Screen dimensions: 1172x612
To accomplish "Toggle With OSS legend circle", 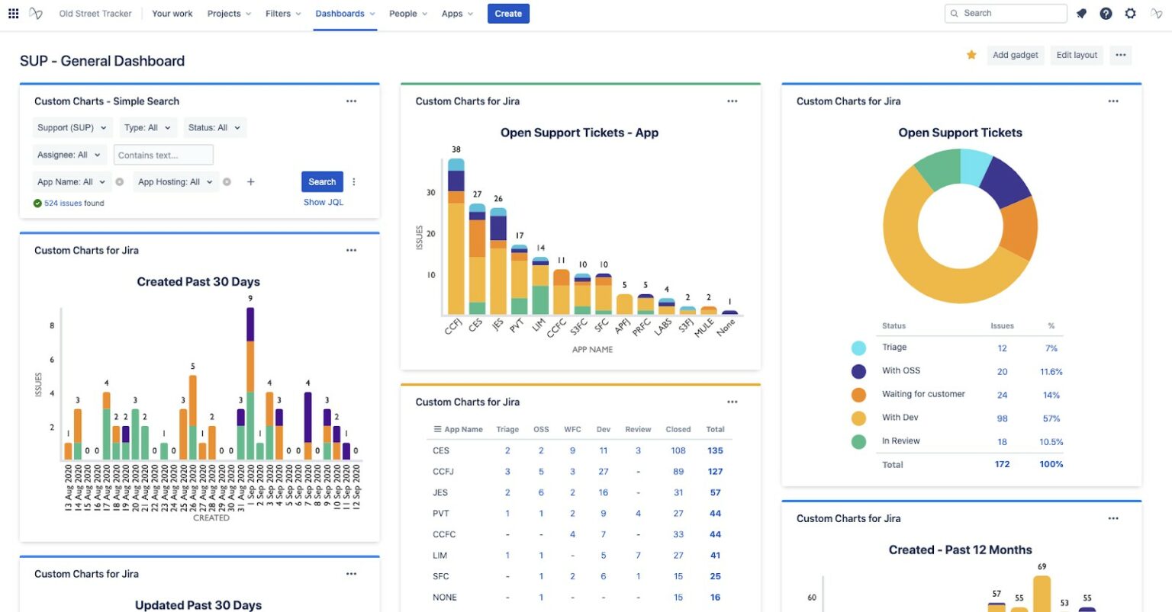I will 858,371.
